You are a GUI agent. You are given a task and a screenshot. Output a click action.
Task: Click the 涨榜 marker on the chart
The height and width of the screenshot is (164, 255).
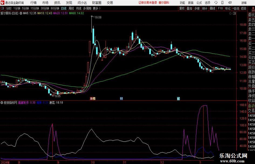(93, 98)
